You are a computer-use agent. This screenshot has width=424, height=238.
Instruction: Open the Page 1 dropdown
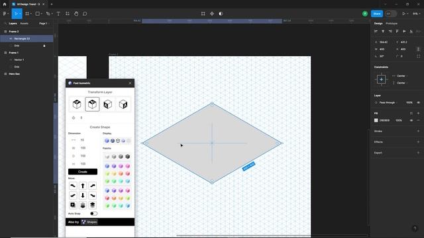pos(44,24)
